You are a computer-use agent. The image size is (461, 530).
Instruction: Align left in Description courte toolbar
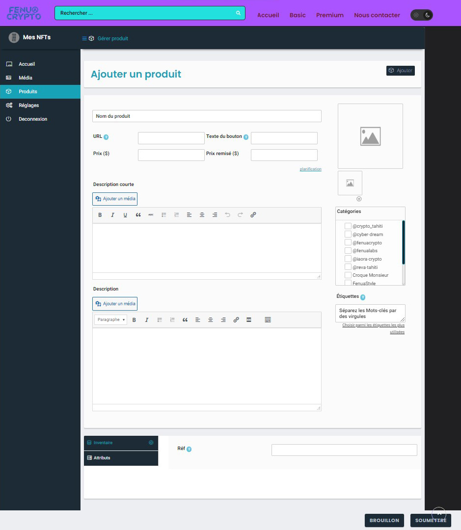(x=189, y=215)
